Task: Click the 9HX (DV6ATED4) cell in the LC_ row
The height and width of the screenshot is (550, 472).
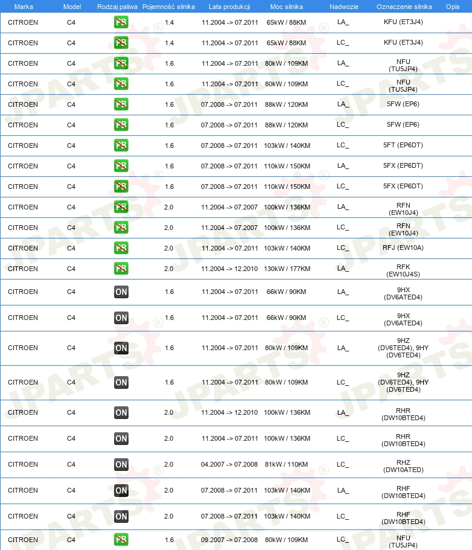Action: coord(403,319)
